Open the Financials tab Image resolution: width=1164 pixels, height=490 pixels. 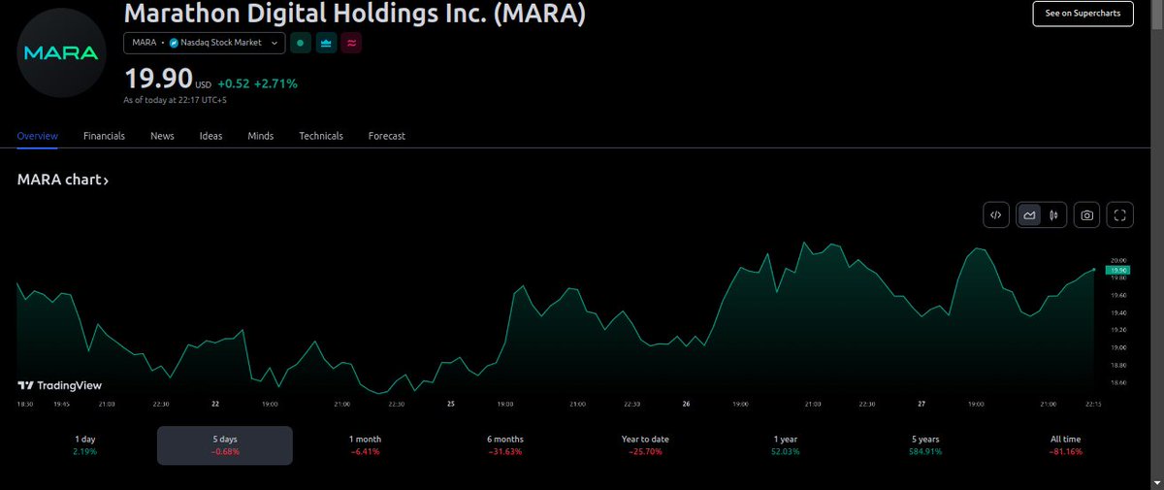point(104,136)
